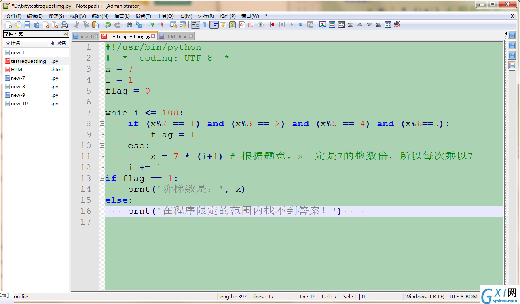Open the Replace dialog icon

[139, 25]
